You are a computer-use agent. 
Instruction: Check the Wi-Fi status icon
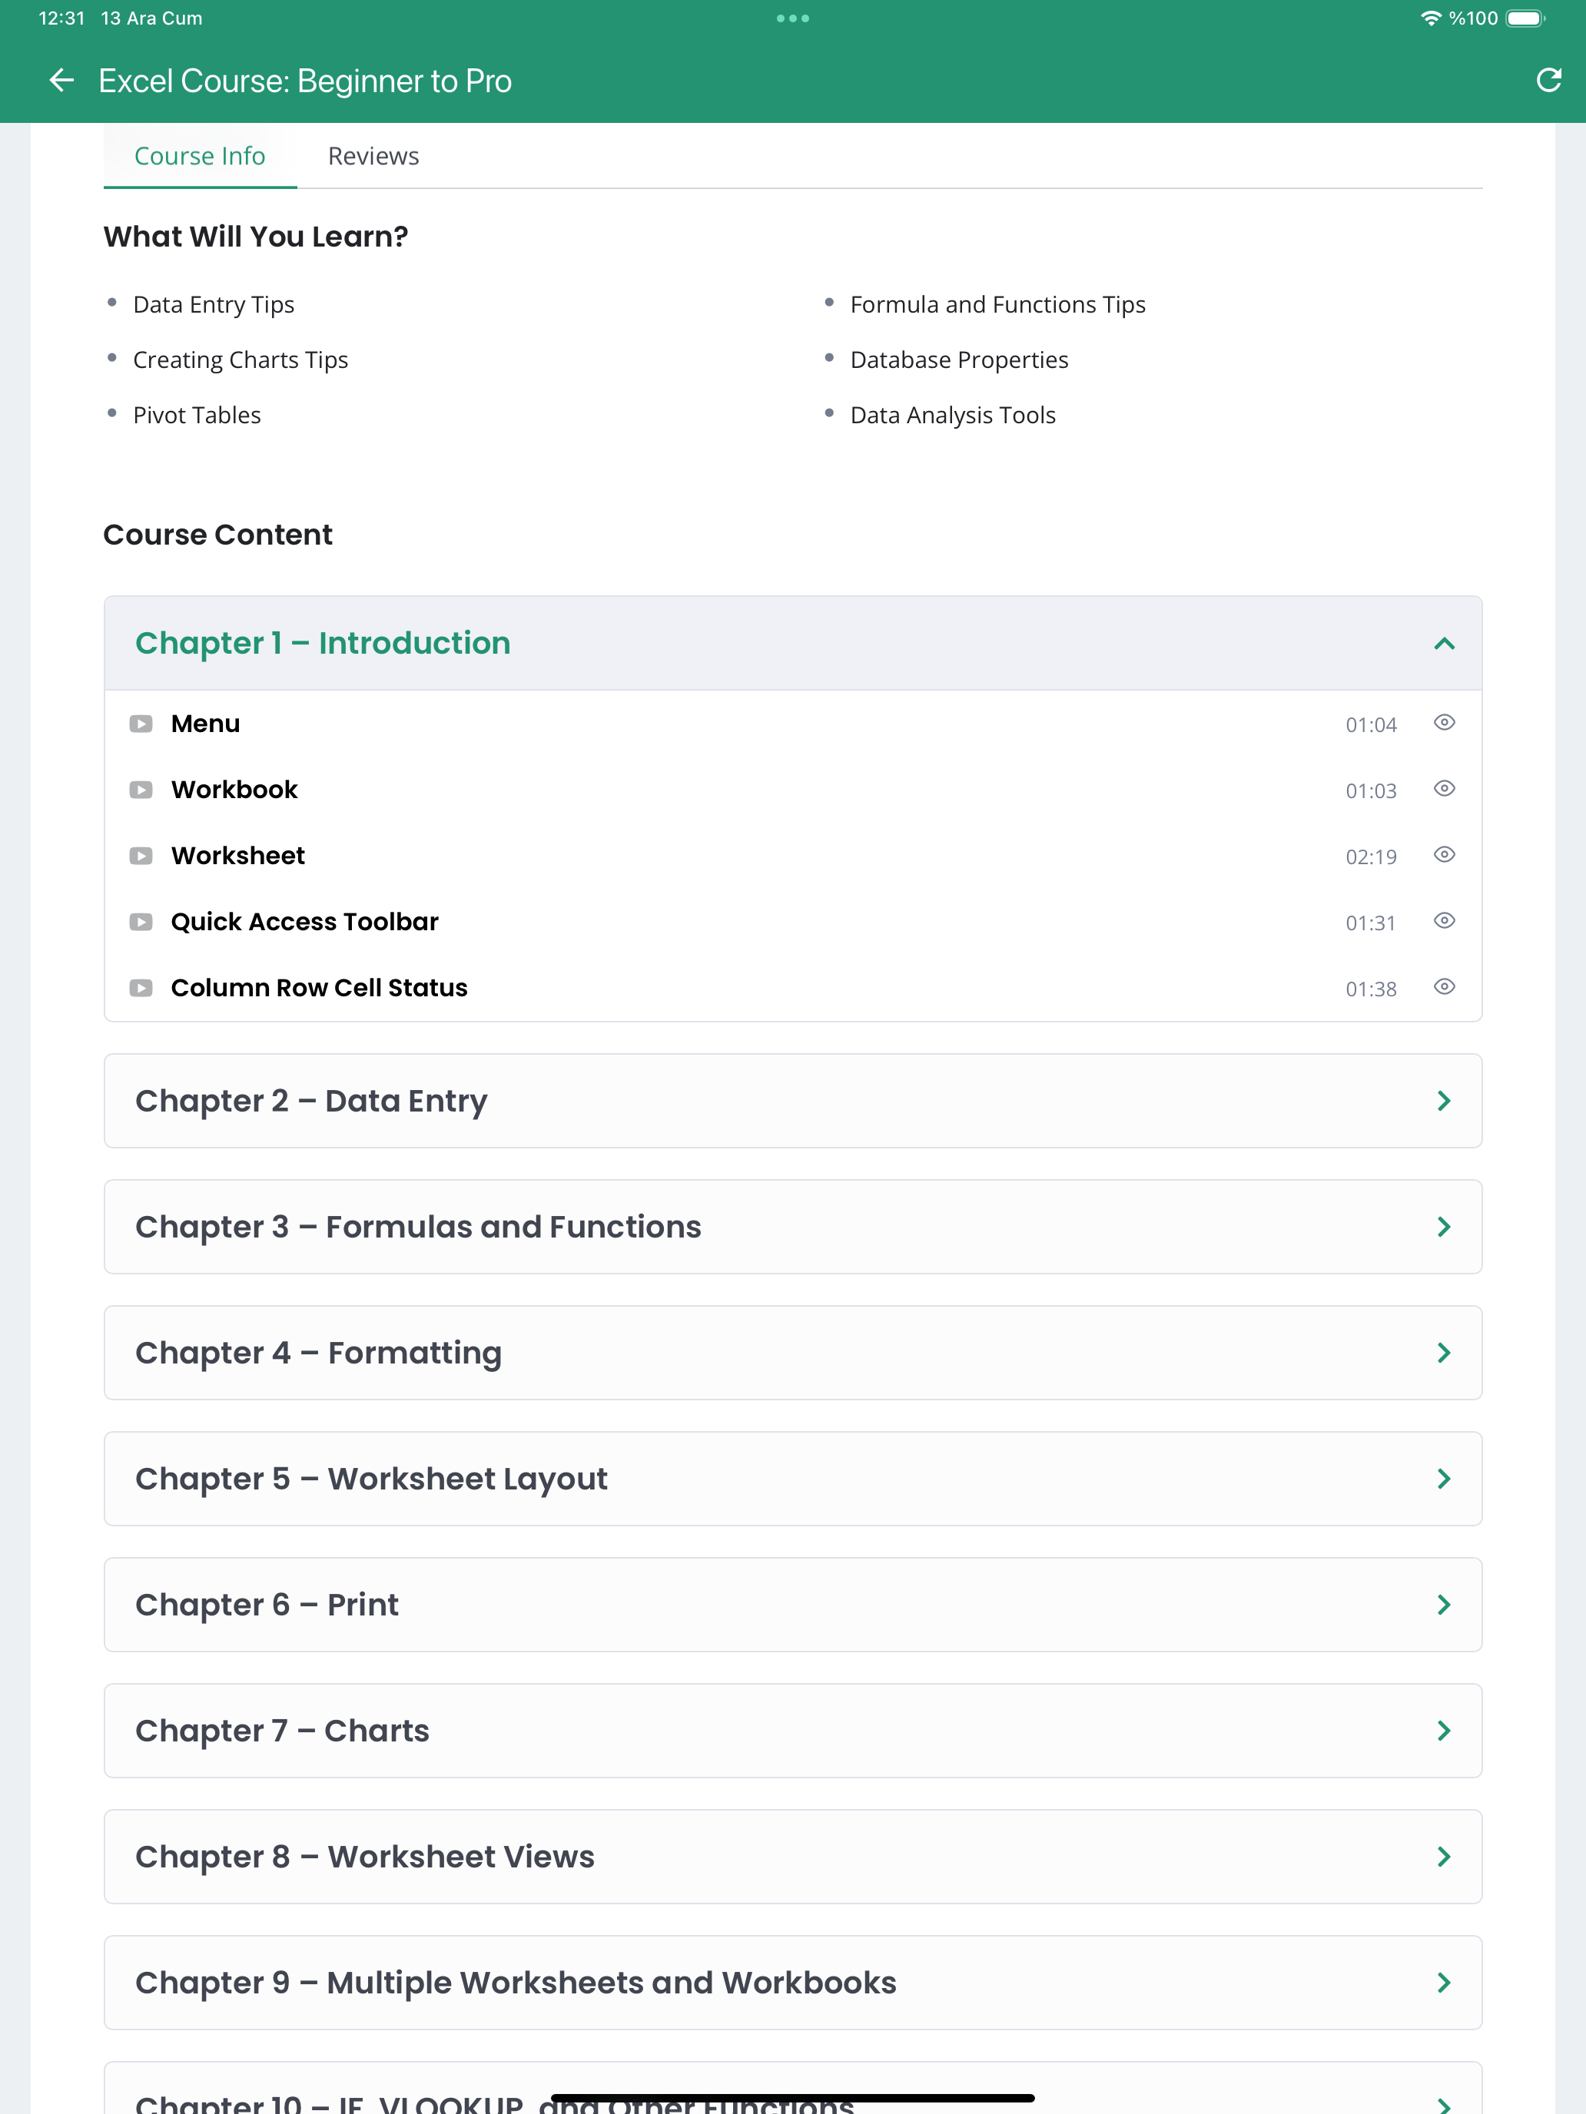[1430, 18]
